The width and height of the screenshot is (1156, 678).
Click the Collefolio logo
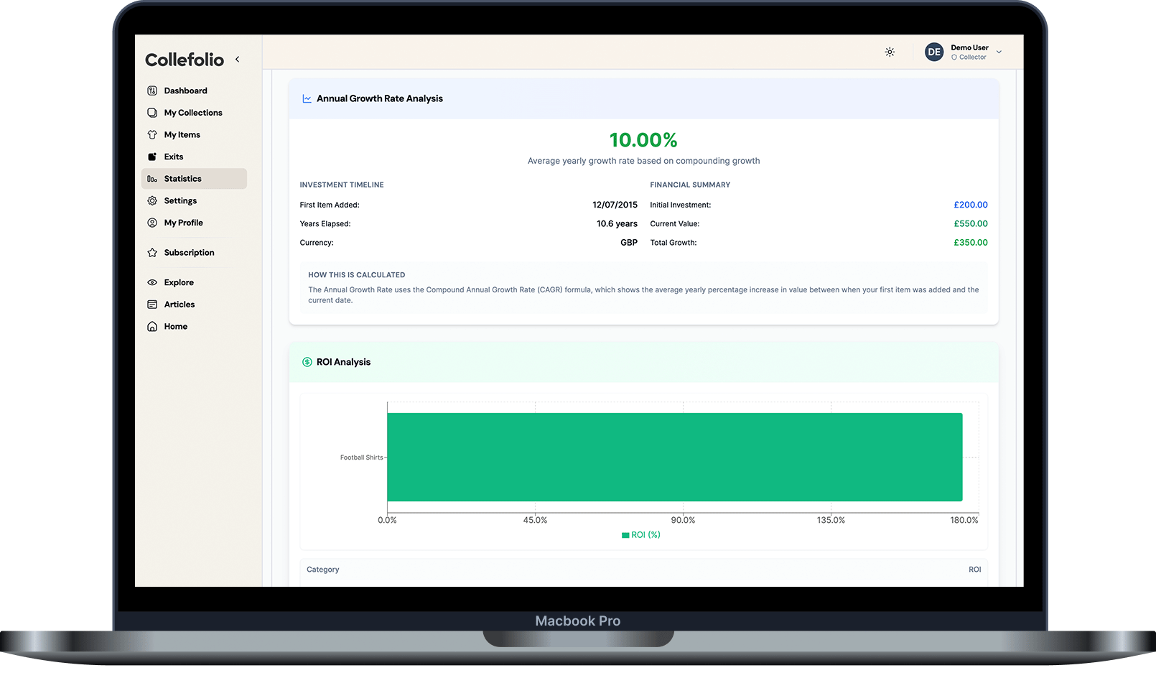185,60
